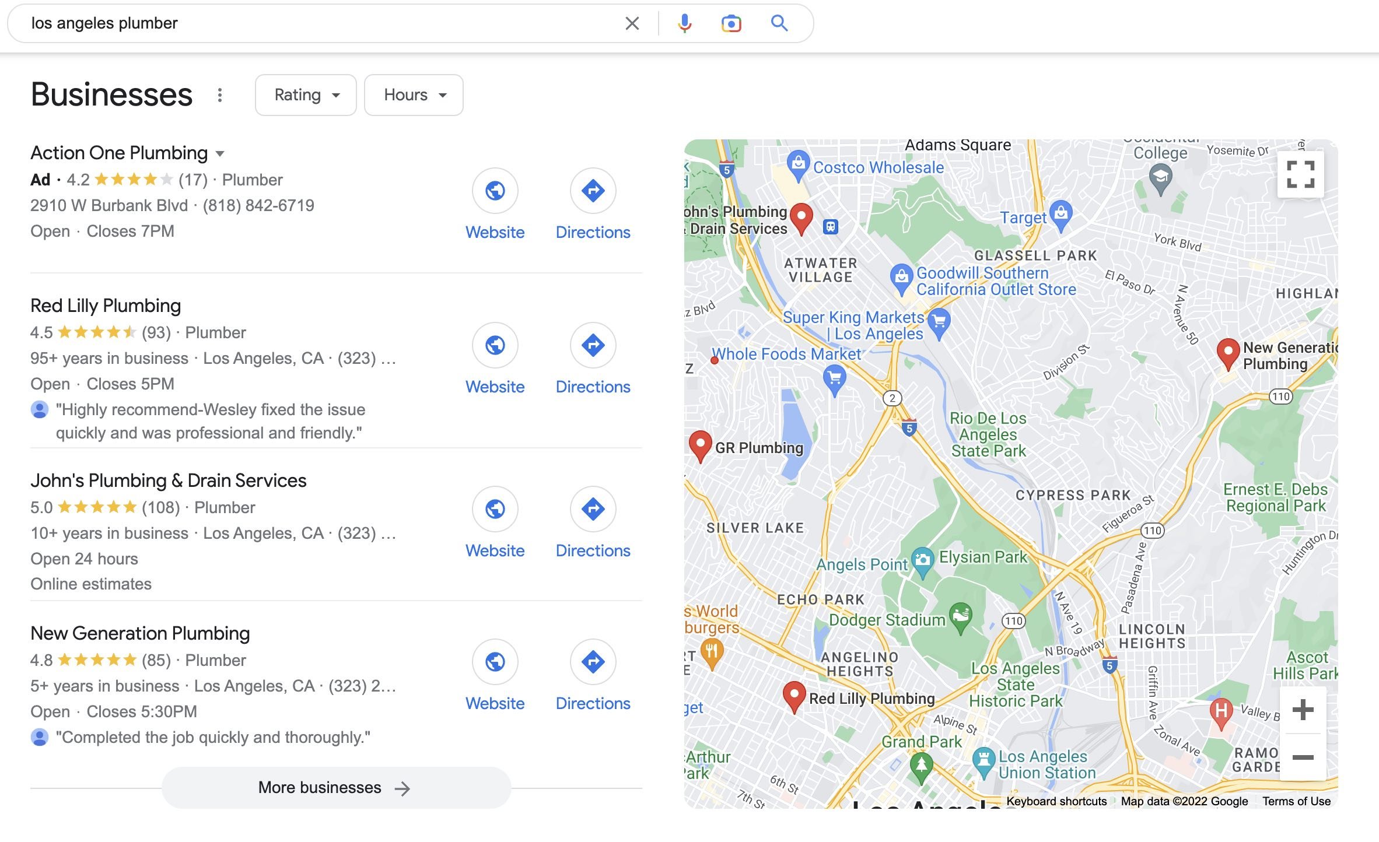Click "2910 W Burbank Blvd" address text
1379x842 pixels.
click(109, 206)
